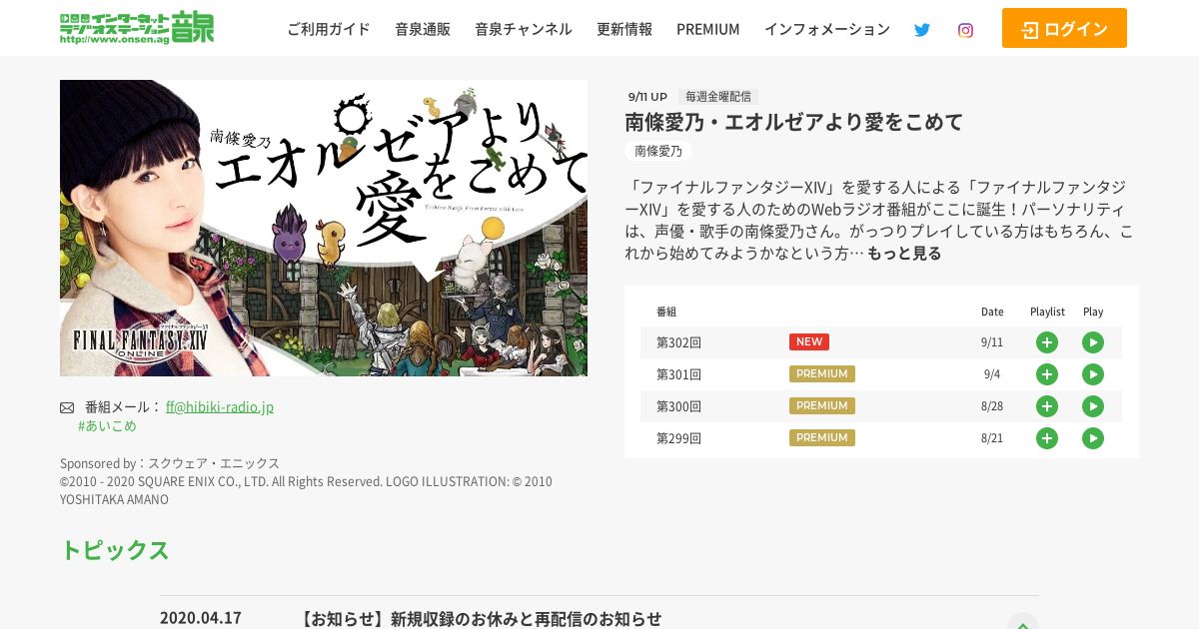The height and width of the screenshot is (629, 1199).
Task: Open the Twitter icon link
Action: [x=922, y=30]
